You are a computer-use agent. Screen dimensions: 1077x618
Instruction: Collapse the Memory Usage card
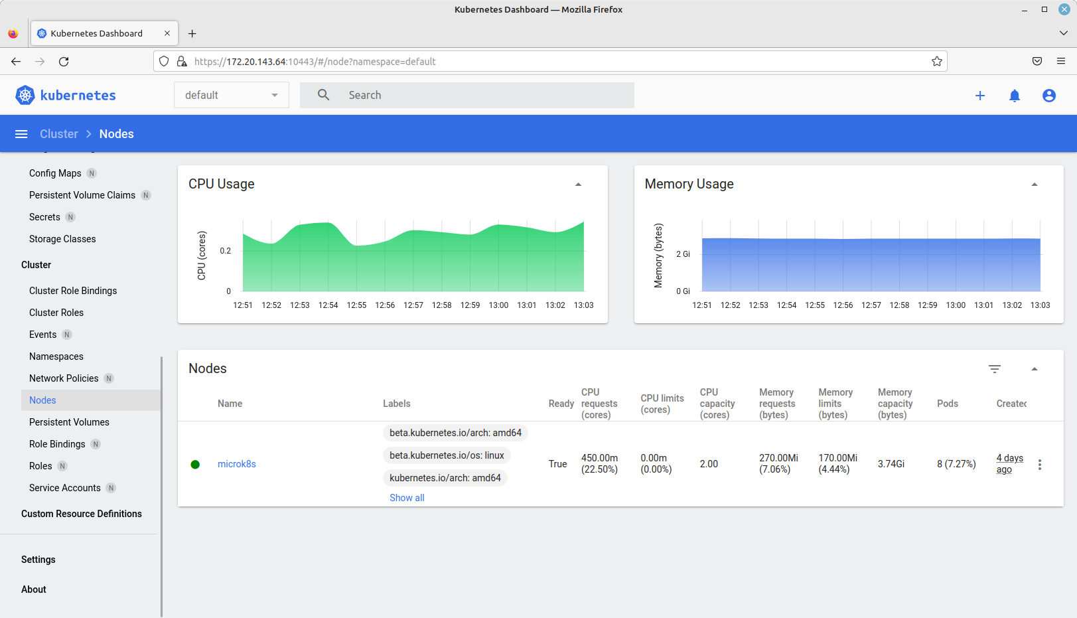[x=1035, y=185]
